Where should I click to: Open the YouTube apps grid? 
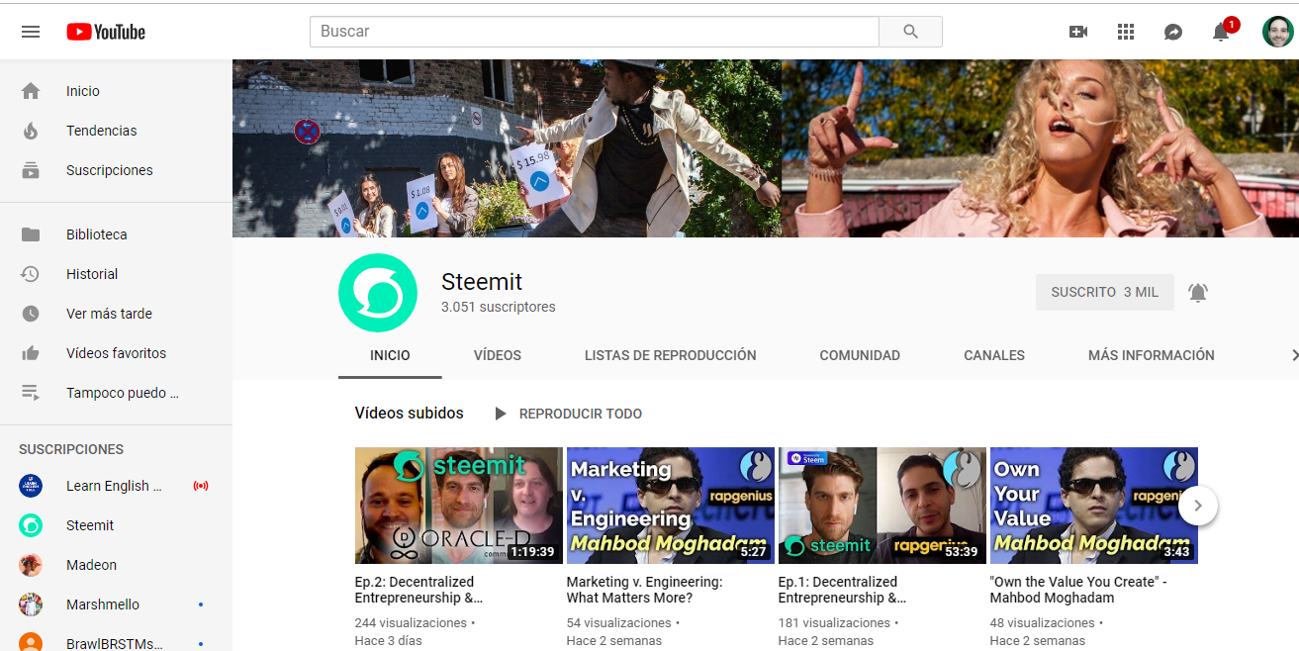click(1126, 32)
